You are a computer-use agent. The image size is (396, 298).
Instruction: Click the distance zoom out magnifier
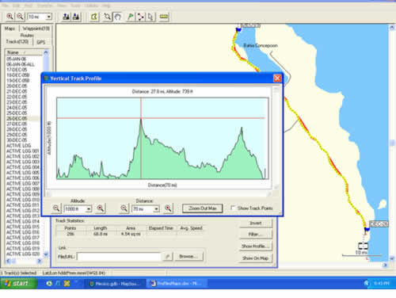[x=124, y=208]
